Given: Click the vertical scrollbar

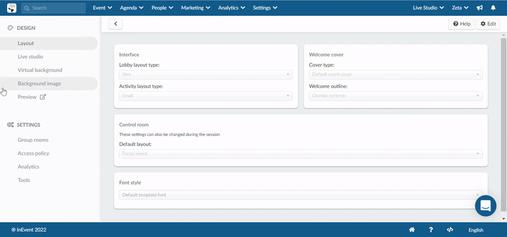Looking at the screenshot, I should pyautogui.click(x=503, y=125).
